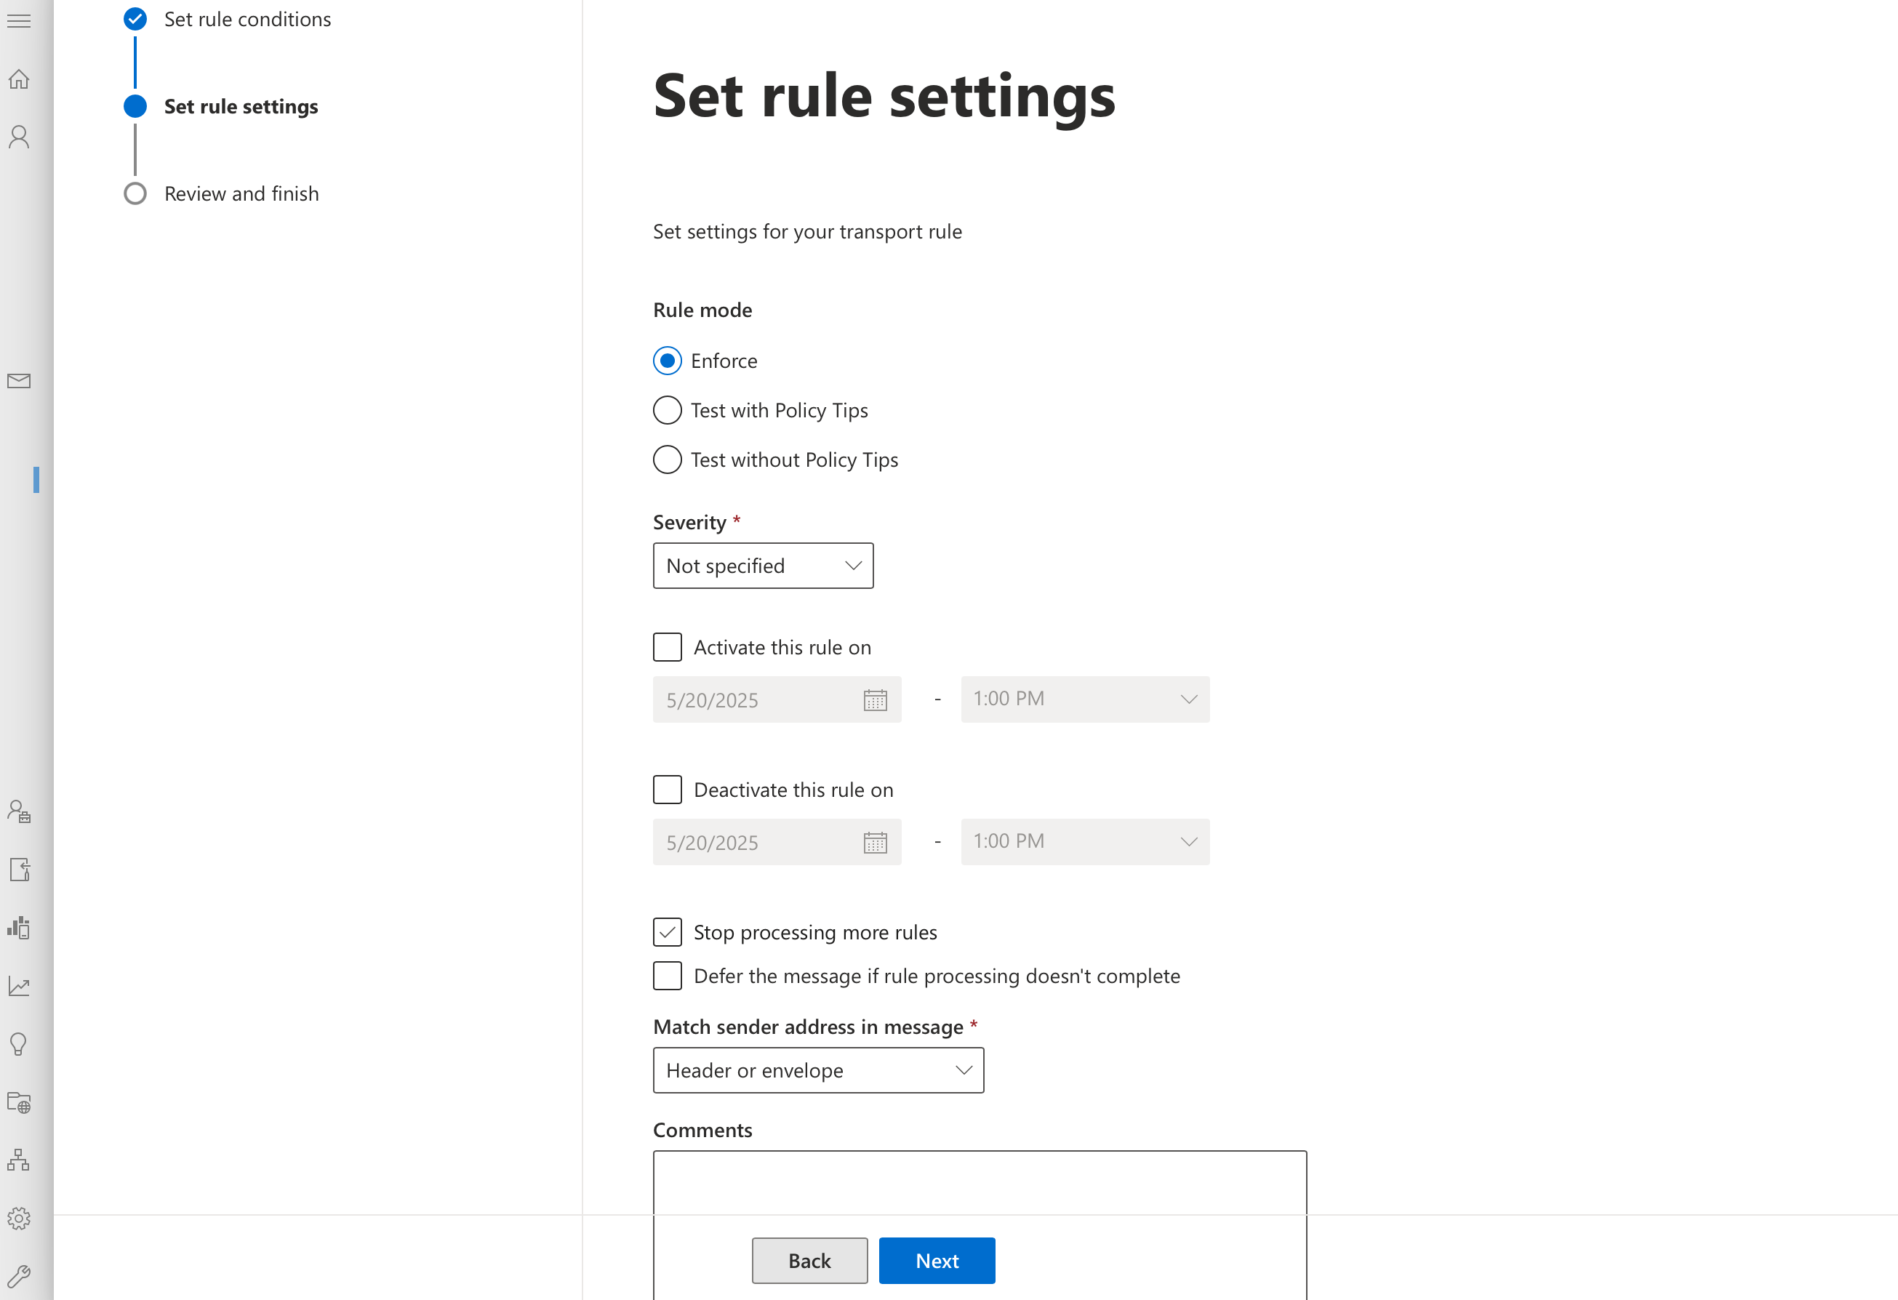
Task: Select Test without Policy Tips mode
Action: coord(668,460)
